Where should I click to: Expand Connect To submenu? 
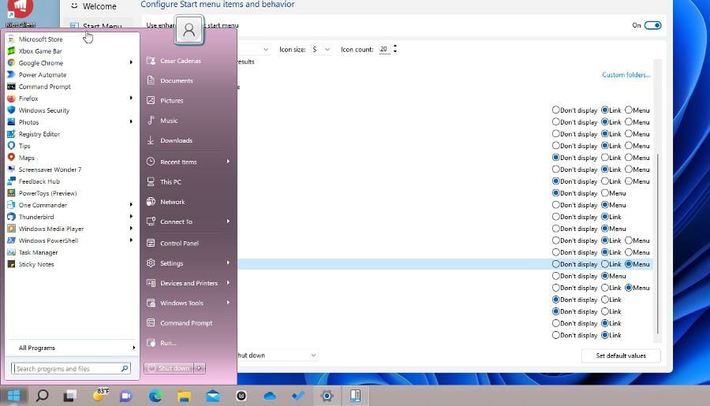click(x=228, y=222)
